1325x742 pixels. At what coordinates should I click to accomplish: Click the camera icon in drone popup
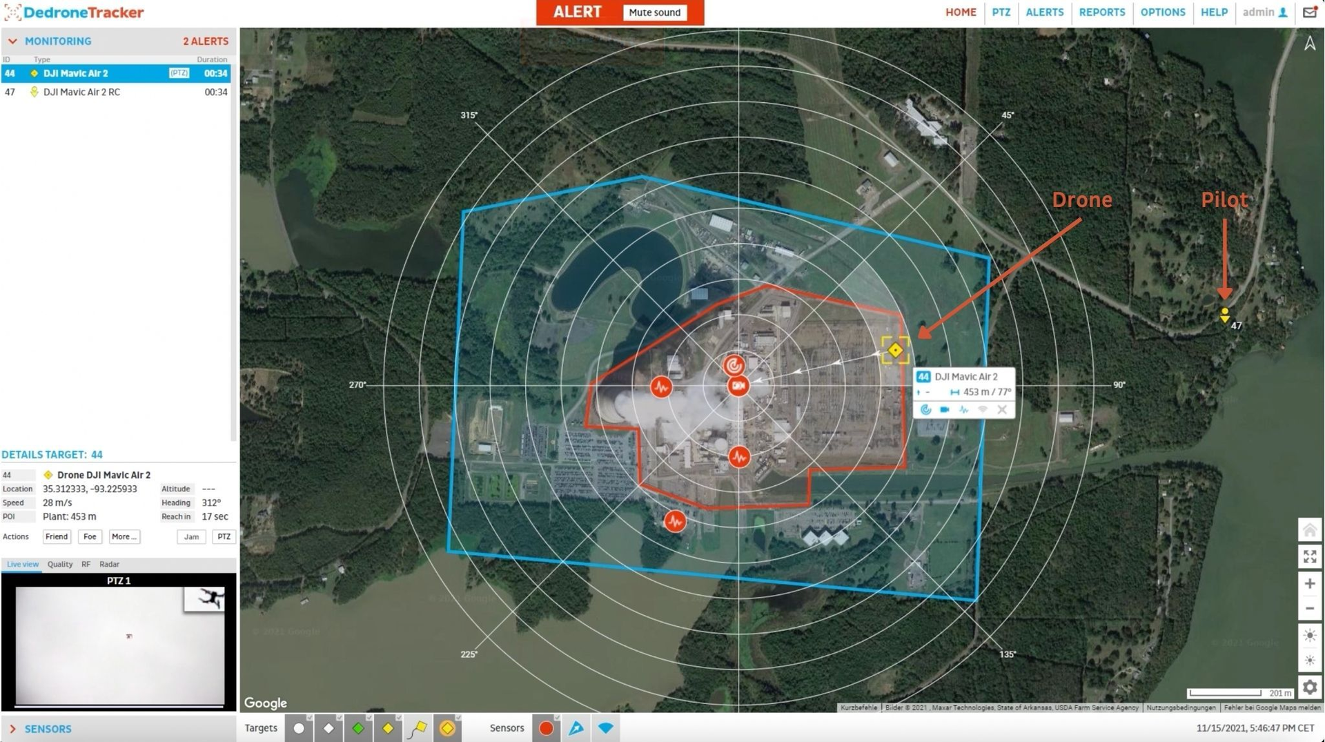(x=944, y=410)
